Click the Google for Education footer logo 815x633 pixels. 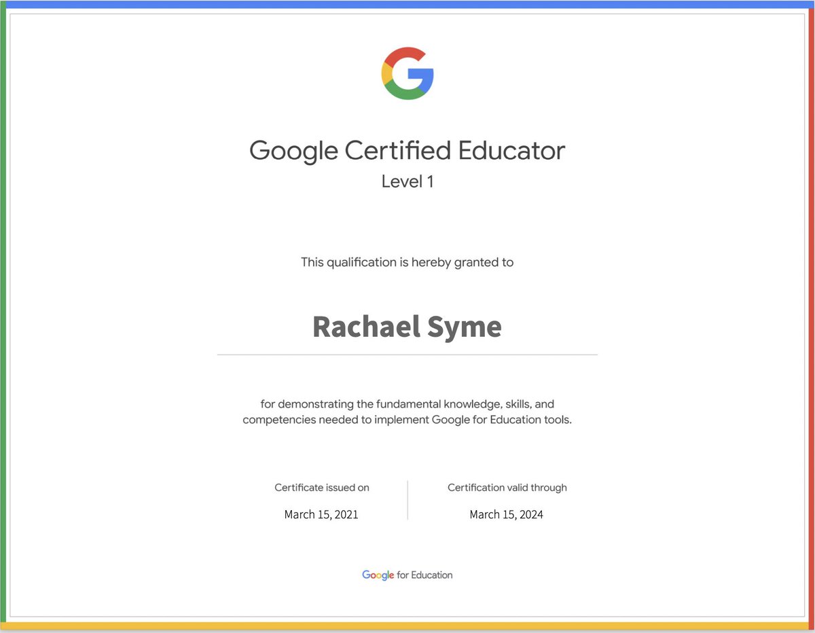point(407,575)
